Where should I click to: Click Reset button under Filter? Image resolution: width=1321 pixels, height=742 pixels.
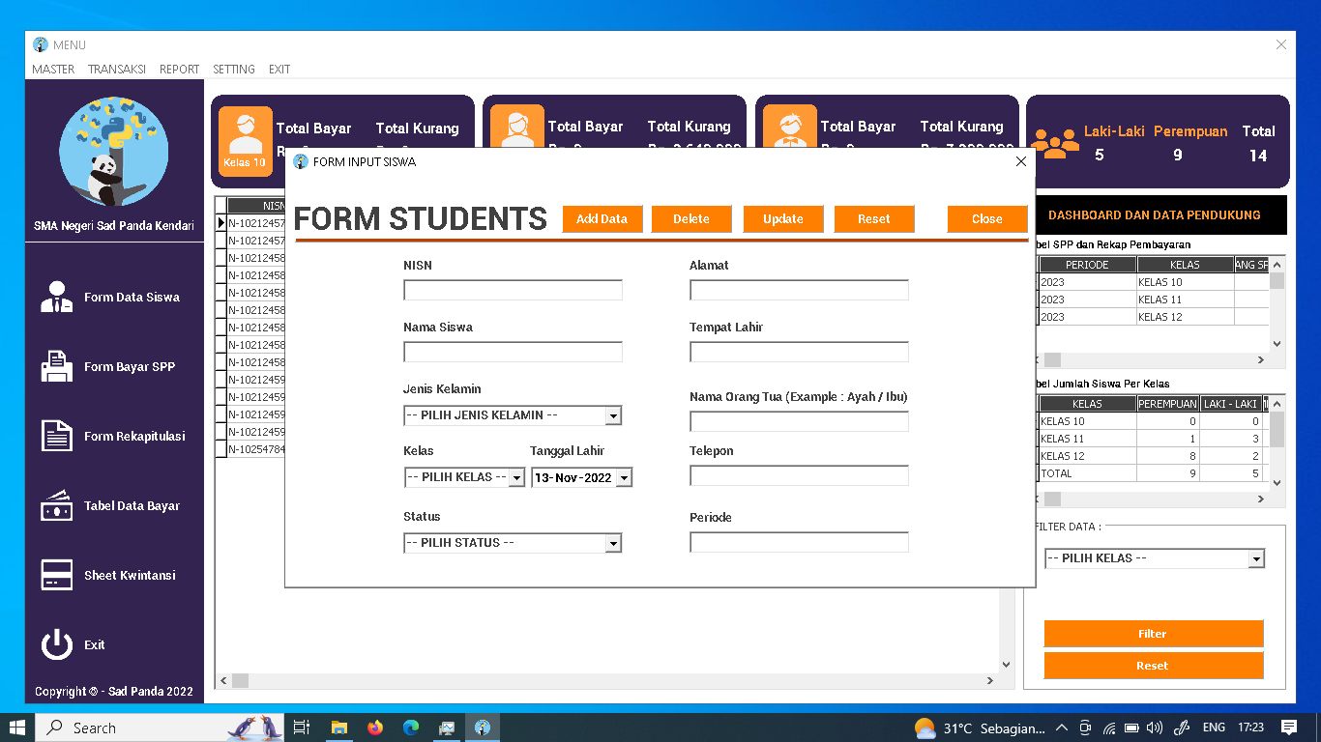(1154, 666)
